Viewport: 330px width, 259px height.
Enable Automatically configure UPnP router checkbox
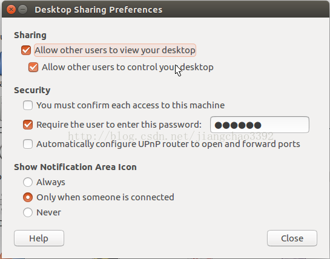(28, 144)
